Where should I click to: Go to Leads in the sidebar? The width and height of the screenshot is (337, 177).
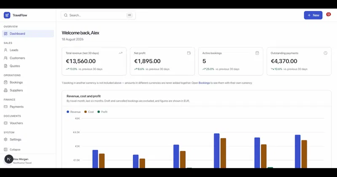(x=28, y=50)
